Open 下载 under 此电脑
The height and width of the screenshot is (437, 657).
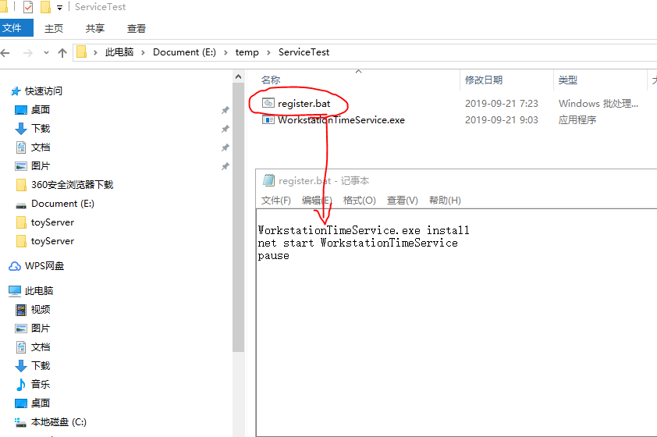pos(41,366)
